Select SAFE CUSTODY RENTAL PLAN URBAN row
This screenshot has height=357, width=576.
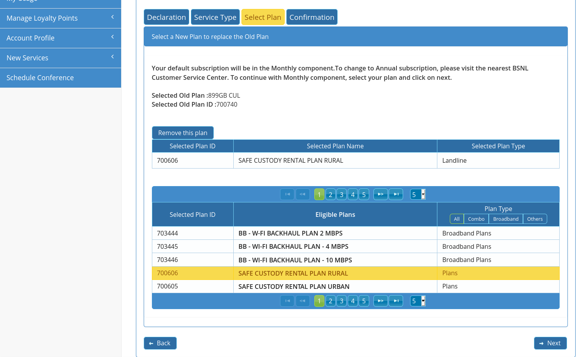point(294,287)
